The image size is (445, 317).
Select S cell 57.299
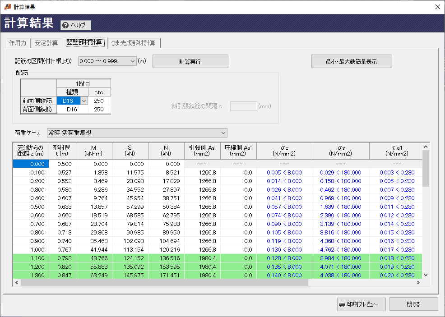click(x=130, y=207)
